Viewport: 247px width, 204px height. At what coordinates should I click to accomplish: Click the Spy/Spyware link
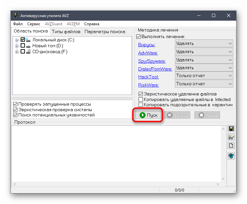(x=152, y=61)
